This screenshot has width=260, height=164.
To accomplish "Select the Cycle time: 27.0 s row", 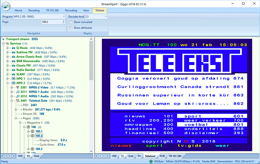I will pyautogui.click(x=52, y=145).
